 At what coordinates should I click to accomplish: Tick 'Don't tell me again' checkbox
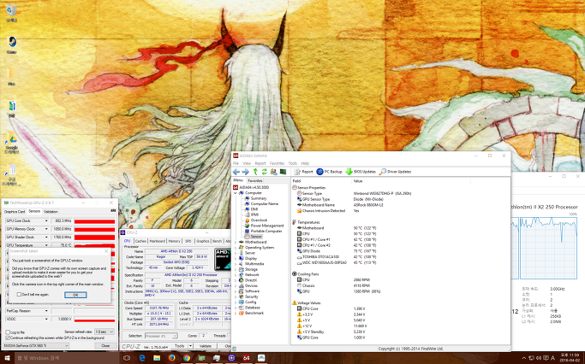point(19,295)
